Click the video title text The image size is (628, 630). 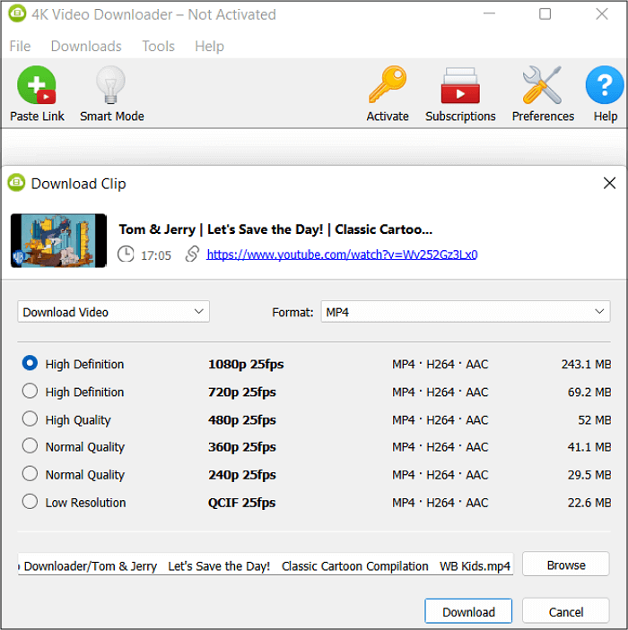275,229
